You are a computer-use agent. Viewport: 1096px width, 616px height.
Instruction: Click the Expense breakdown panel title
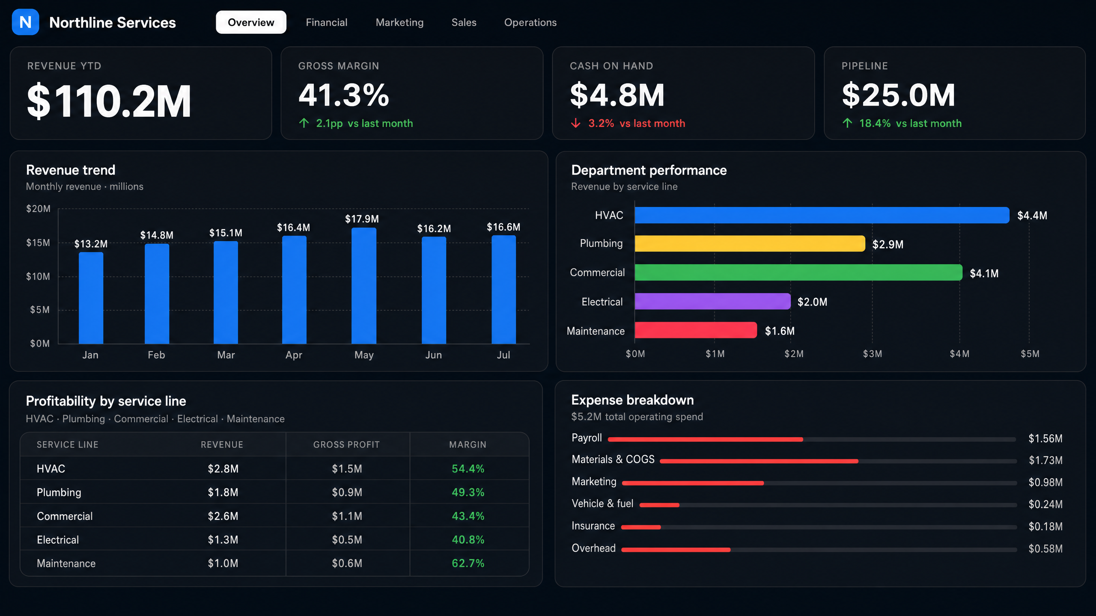[x=632, y=400]
